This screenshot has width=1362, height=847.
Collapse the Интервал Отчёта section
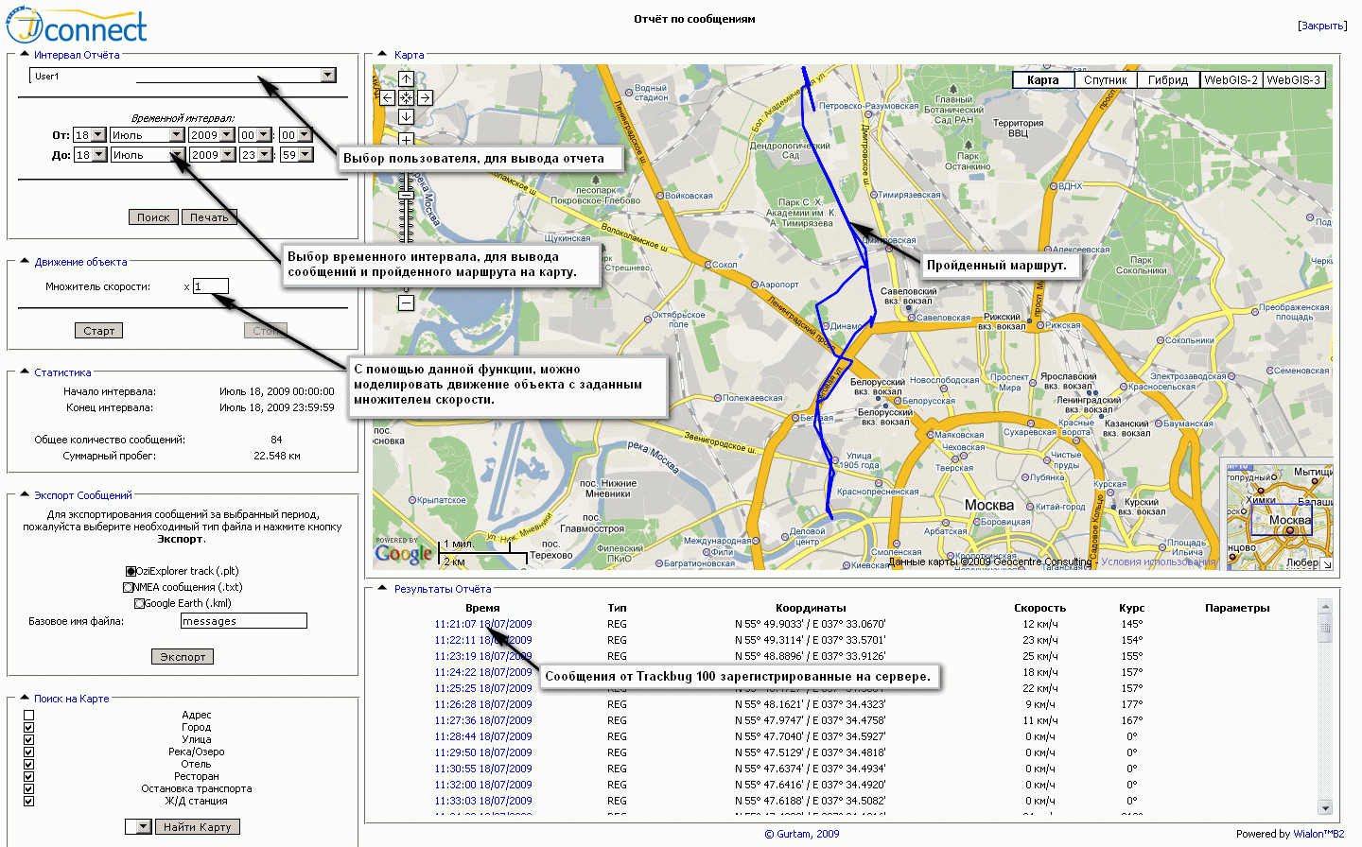25,55
